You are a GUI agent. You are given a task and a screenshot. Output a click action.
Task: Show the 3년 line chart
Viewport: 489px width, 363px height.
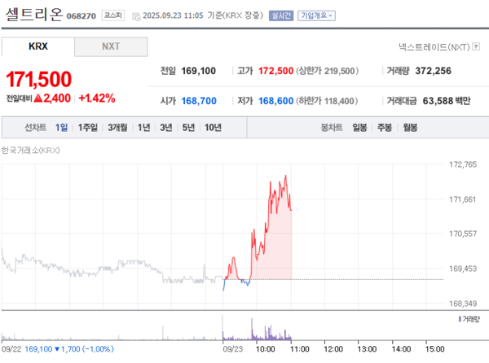pos(166,127)
